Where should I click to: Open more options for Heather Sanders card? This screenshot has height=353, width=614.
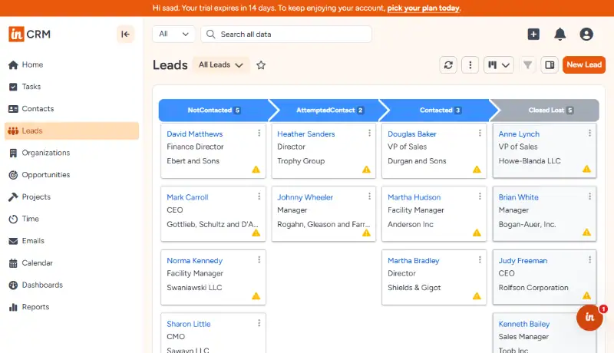369,133
